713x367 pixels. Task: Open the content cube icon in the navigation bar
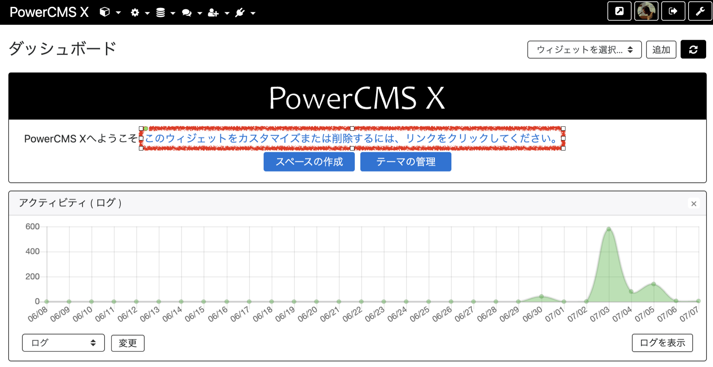coord(104,12)
